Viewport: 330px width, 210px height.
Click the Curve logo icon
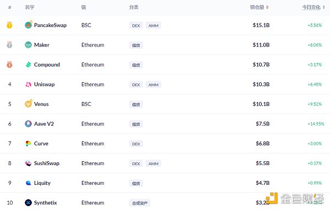coord(28,144)
